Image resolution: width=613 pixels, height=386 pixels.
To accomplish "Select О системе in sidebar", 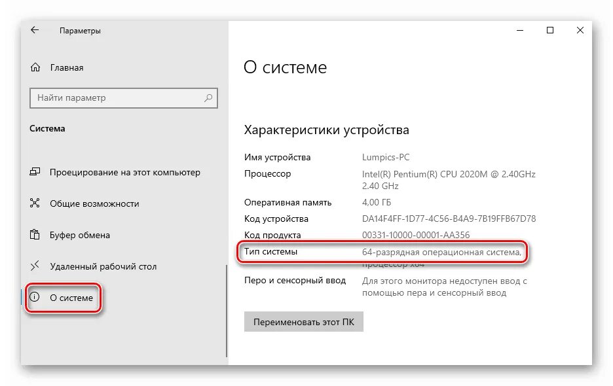I will [71, 298].
